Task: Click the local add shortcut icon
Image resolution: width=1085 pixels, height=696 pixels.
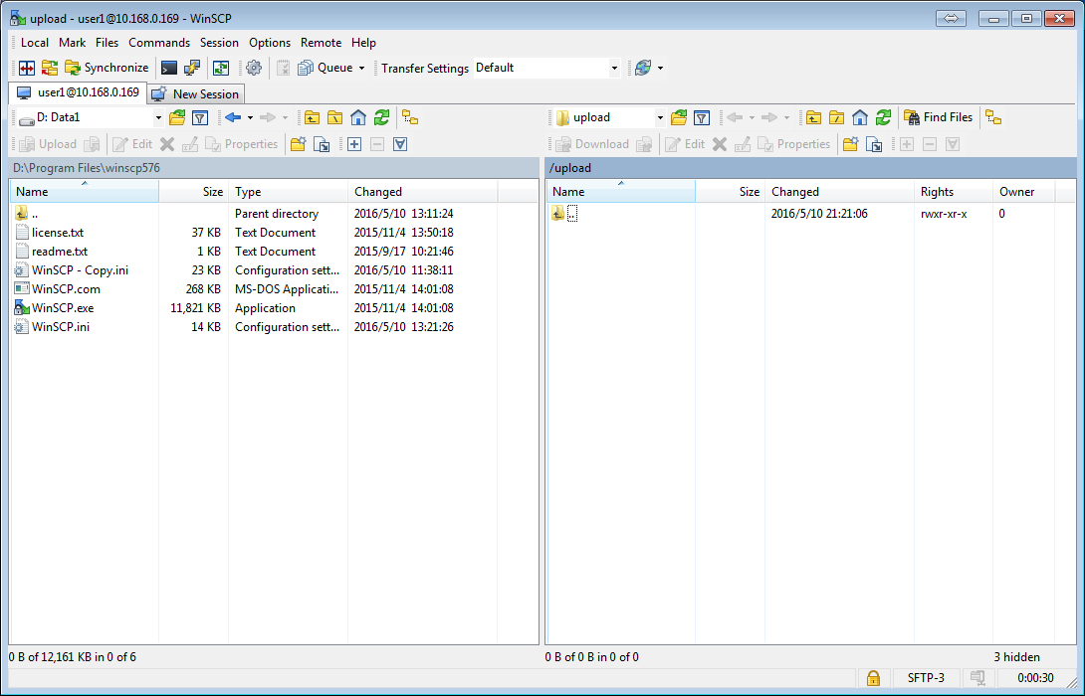Action: tap(322, 144)
